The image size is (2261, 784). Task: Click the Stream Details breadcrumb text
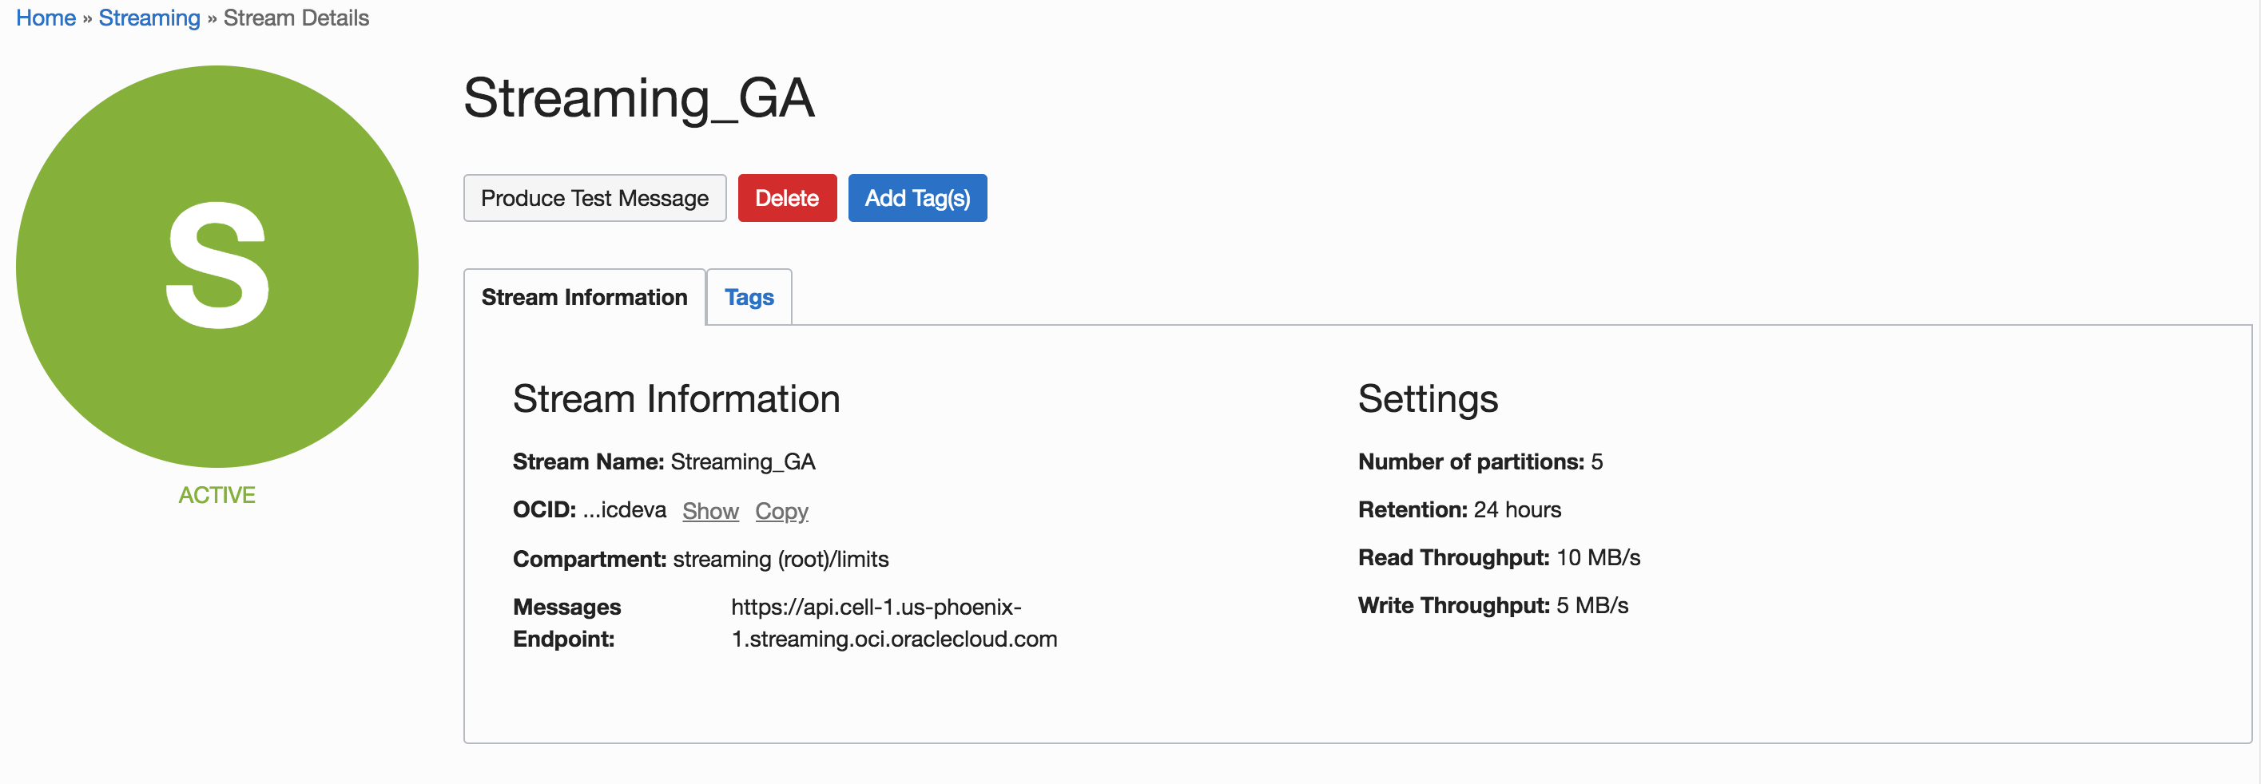click(x=296, y=18)
